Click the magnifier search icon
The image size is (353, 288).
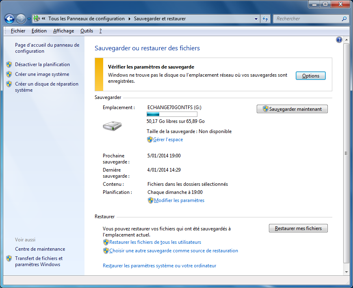click(x=344, y=19)
